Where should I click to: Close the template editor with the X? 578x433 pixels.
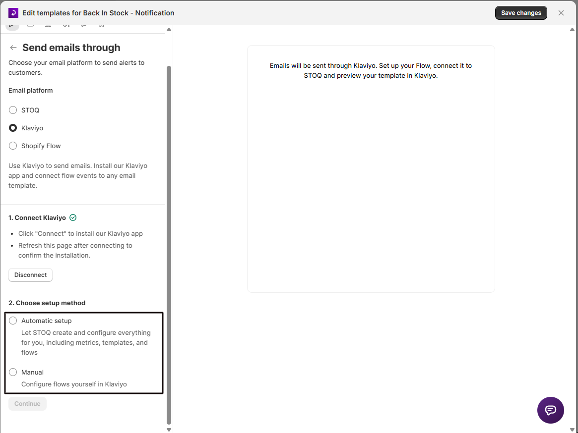click(x=561, y=13)
